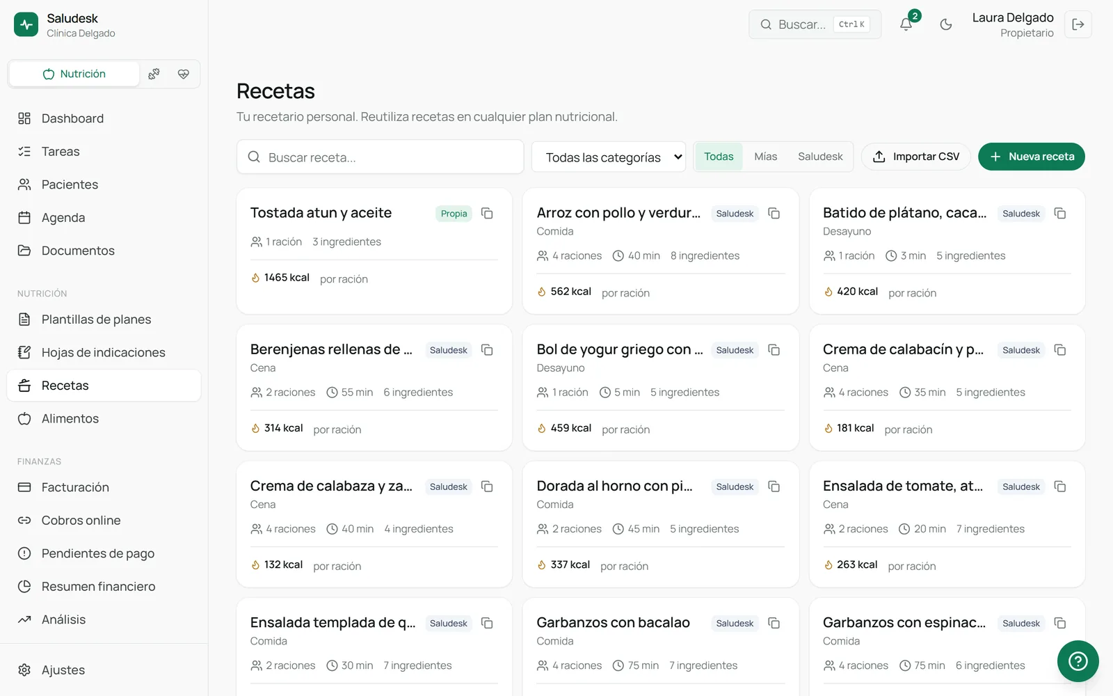Open the notifications bell
Image resolution: width=1113 pixels, height=696 pixels.
pyautogui.click(x=906, y=24)
